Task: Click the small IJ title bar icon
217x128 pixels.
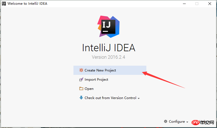Action: pos(4,3)
